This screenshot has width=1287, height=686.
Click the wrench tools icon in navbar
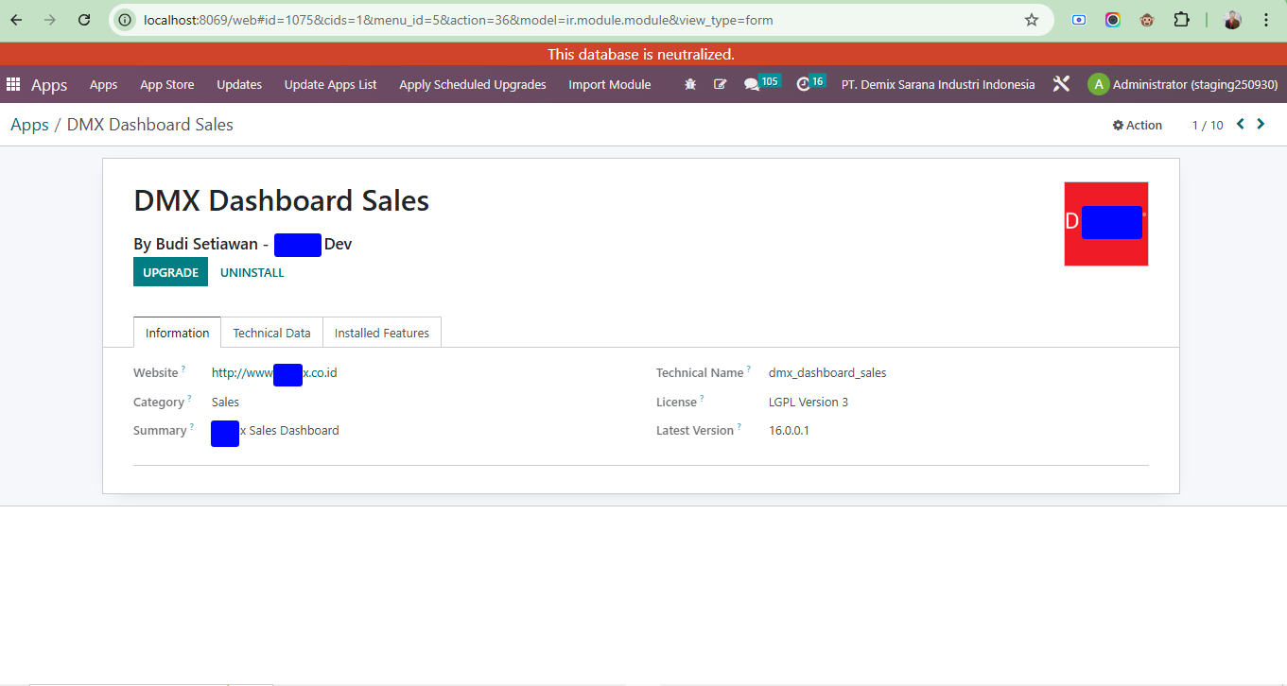(x=1061, y=84)
